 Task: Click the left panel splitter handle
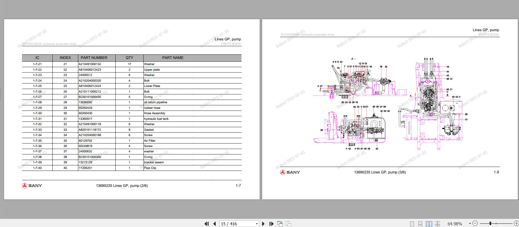[x=1, y=94]
